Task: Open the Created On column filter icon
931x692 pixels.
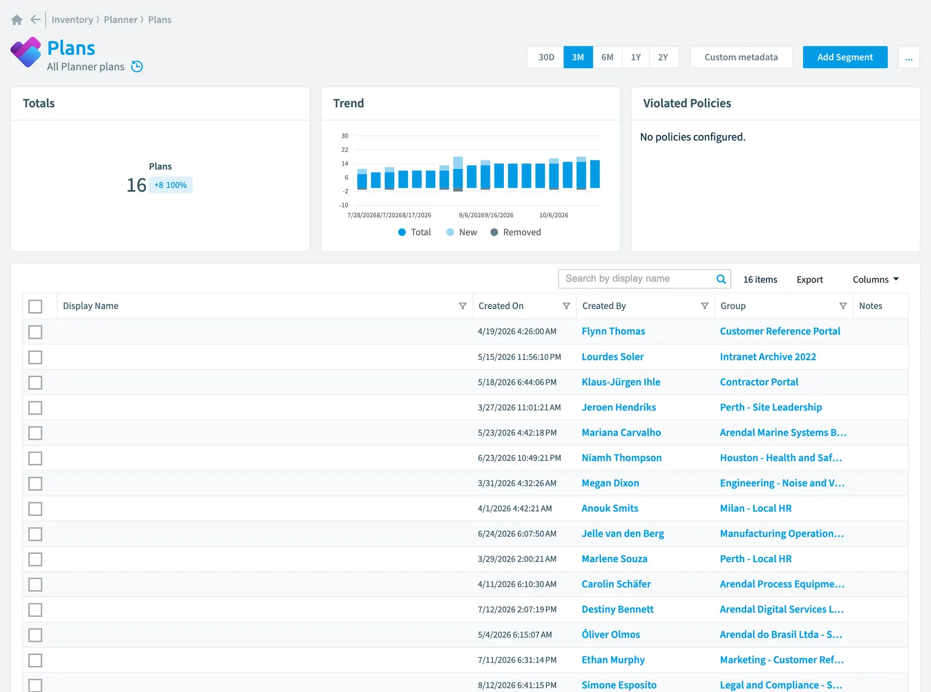Action: 566,306
